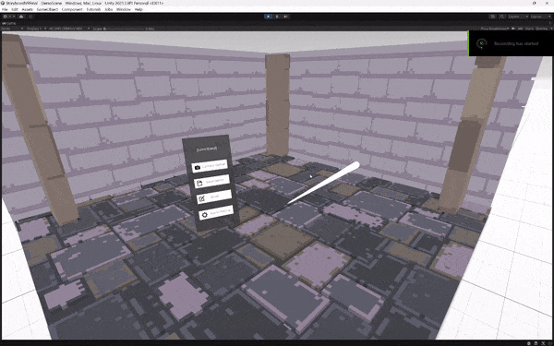The image size is (554, 346).
Task: Select the Game view tab
Action: click(x=8, y=23)
